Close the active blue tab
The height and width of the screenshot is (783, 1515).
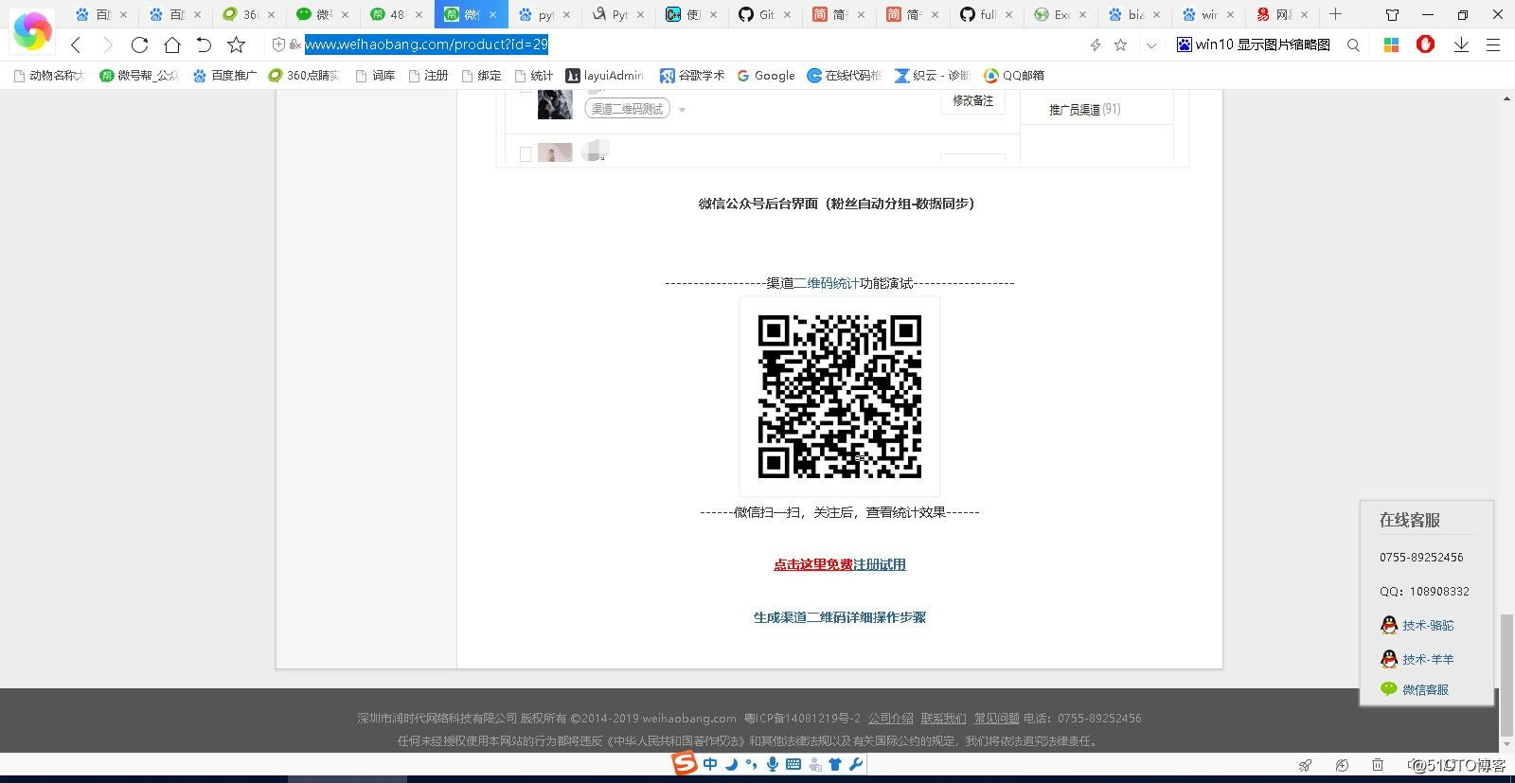click(492, 14)
